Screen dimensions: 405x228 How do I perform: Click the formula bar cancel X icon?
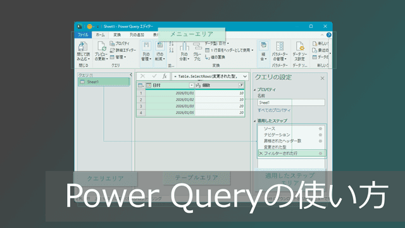point(142,76)
